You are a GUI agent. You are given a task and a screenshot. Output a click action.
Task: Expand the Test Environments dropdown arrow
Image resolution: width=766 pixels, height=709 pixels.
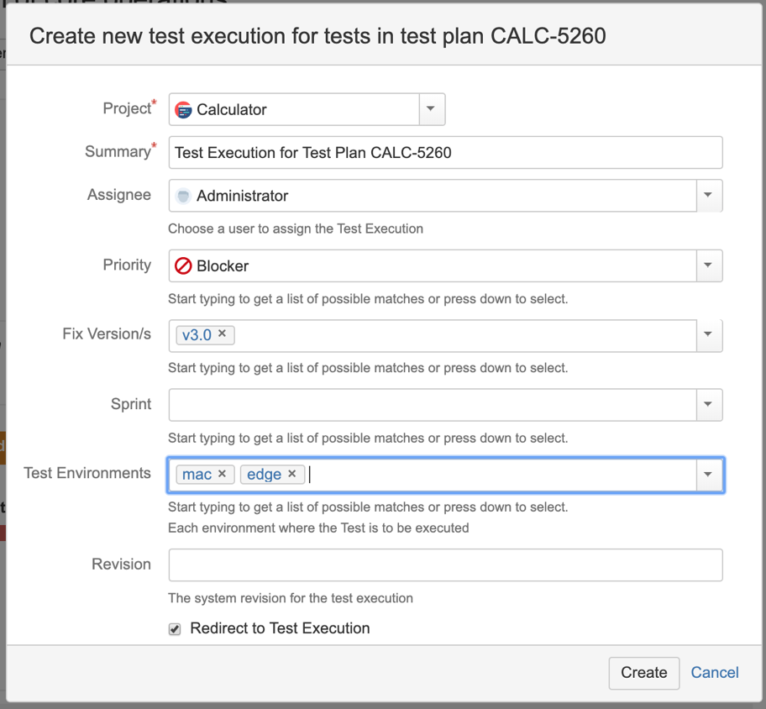pyautogui.click(x=709, y=475)
